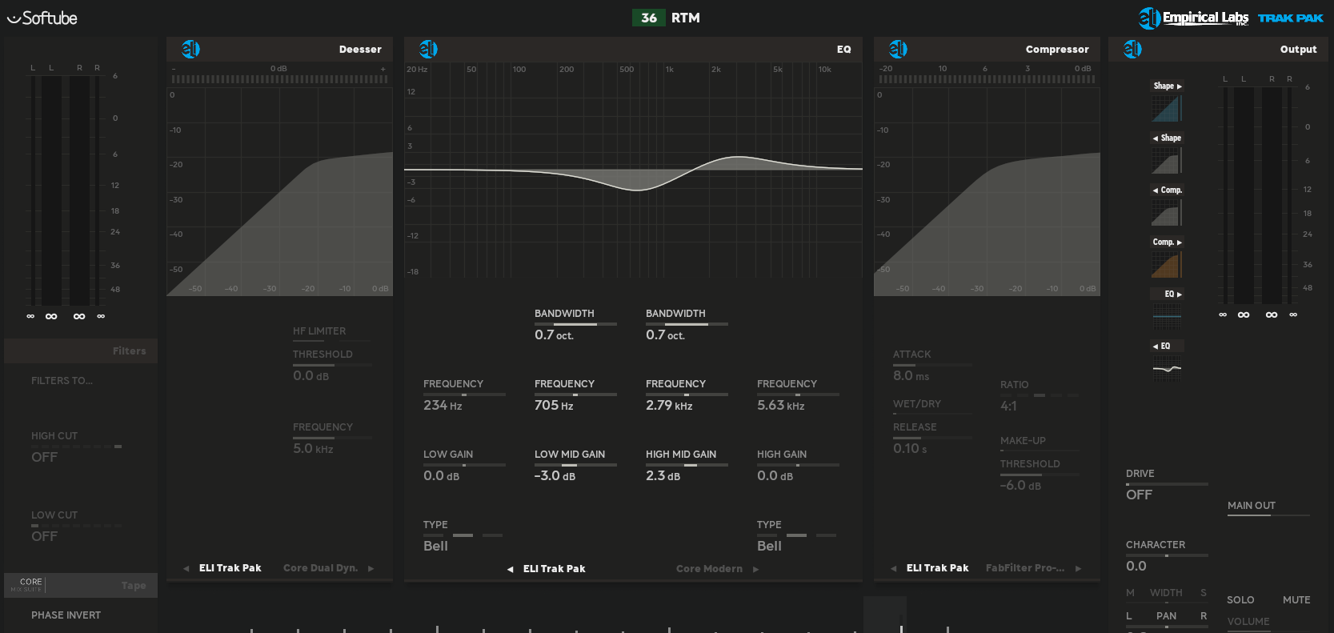1334x633 pixels.
Task: Adjust Deesser THRESHOLD slider
Action: (x=331, y=365)
